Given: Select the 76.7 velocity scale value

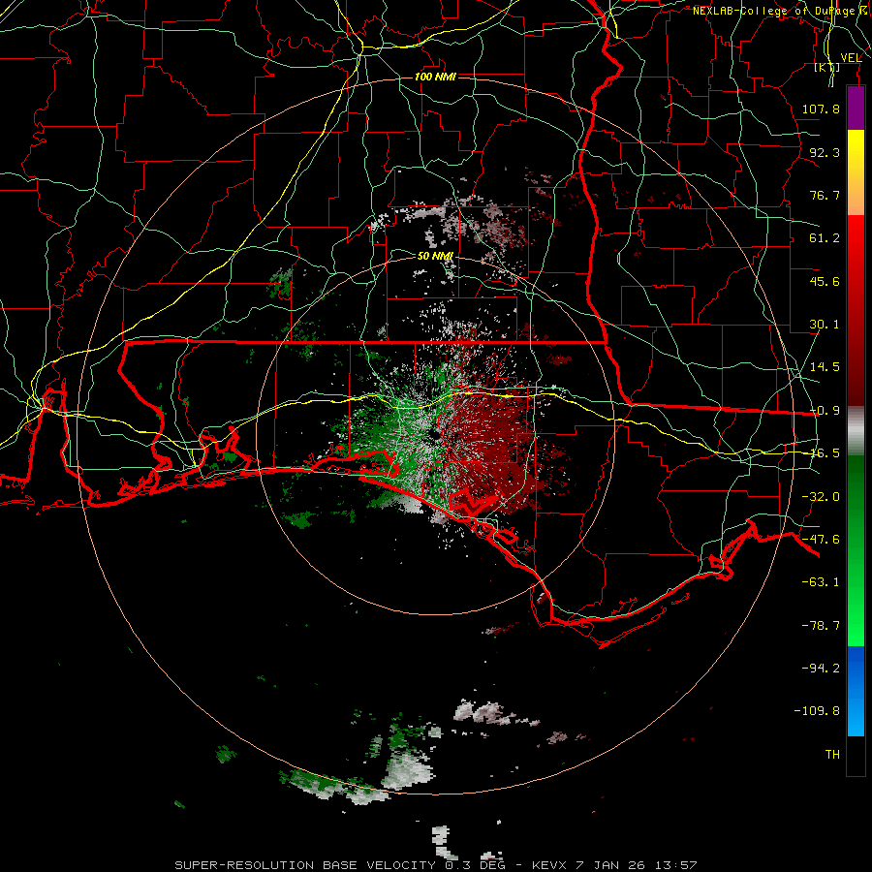Looking at the screenshot, I should click(x=825, y=195).
